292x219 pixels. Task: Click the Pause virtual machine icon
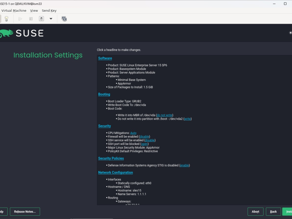coord(31,19)
